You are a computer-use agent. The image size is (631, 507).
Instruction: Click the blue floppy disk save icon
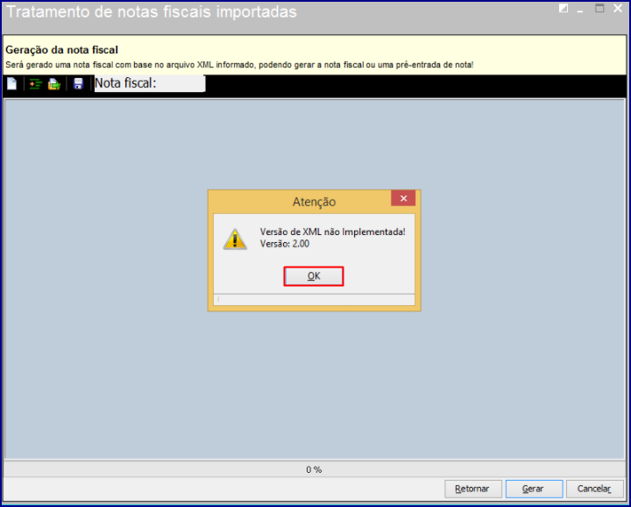pos(78,83)
